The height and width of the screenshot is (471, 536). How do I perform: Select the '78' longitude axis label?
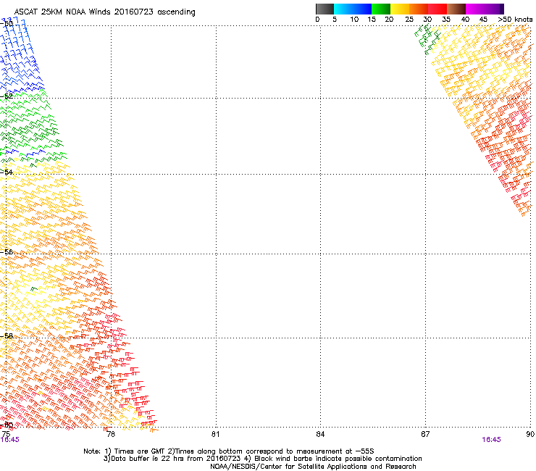click(111, 434)
